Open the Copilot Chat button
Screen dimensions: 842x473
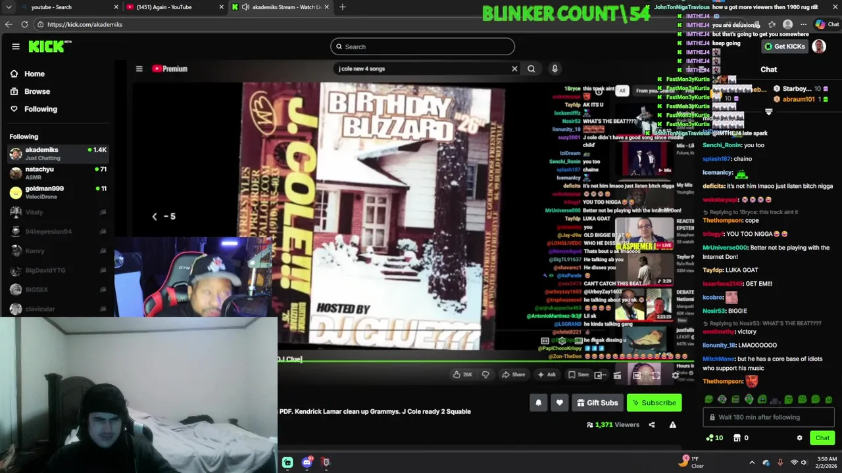click(826, 24)
